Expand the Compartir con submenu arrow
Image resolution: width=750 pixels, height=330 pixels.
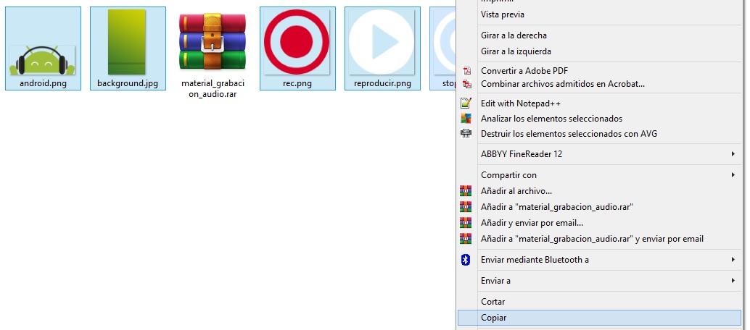click(733, 175)
